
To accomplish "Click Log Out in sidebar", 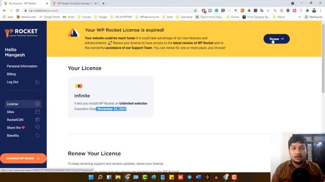I will click(x=12, y=82).
